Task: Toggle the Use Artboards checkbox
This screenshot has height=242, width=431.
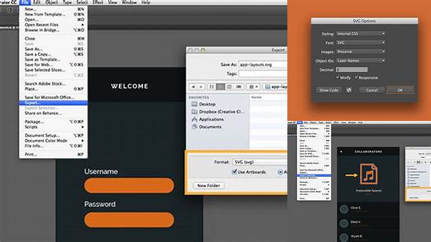Action: pos(234,172)
